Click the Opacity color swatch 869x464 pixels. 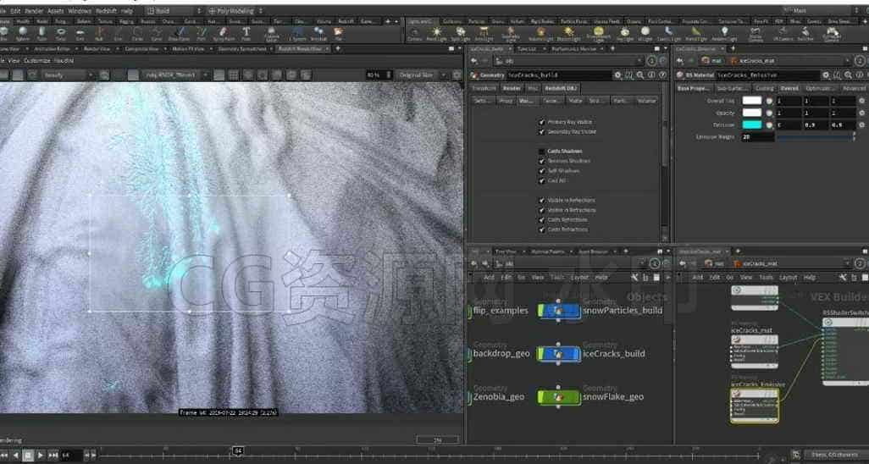[x=752, y=113]
